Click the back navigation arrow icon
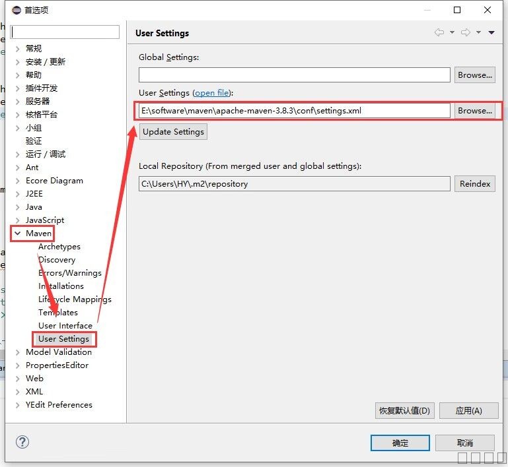This screenshot has width=508, height=467. tap(439, 33)
